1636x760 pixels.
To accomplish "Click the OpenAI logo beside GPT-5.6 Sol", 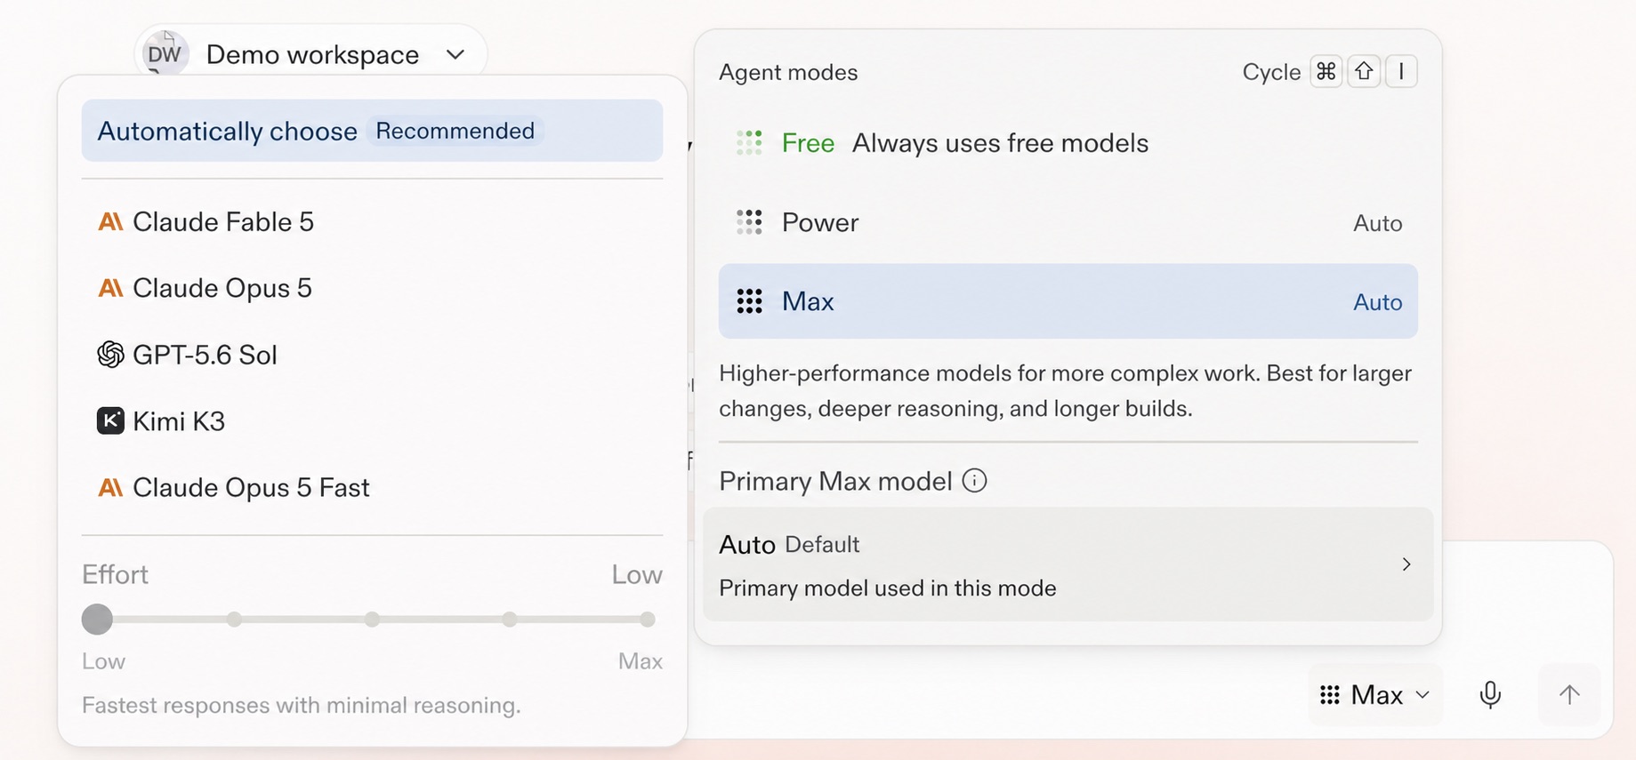I will (x=110, y=355).
